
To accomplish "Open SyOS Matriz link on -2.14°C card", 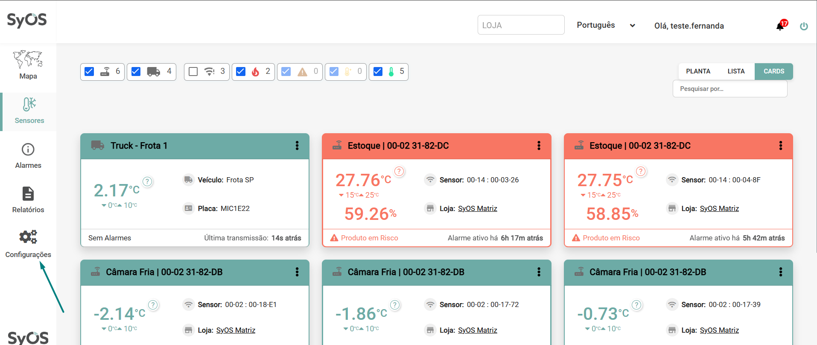I will (x=236, y=330).
